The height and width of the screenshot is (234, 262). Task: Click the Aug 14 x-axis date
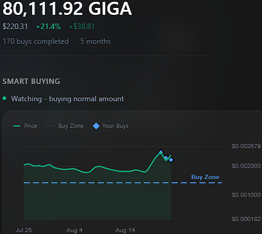(x=125, y=230)
